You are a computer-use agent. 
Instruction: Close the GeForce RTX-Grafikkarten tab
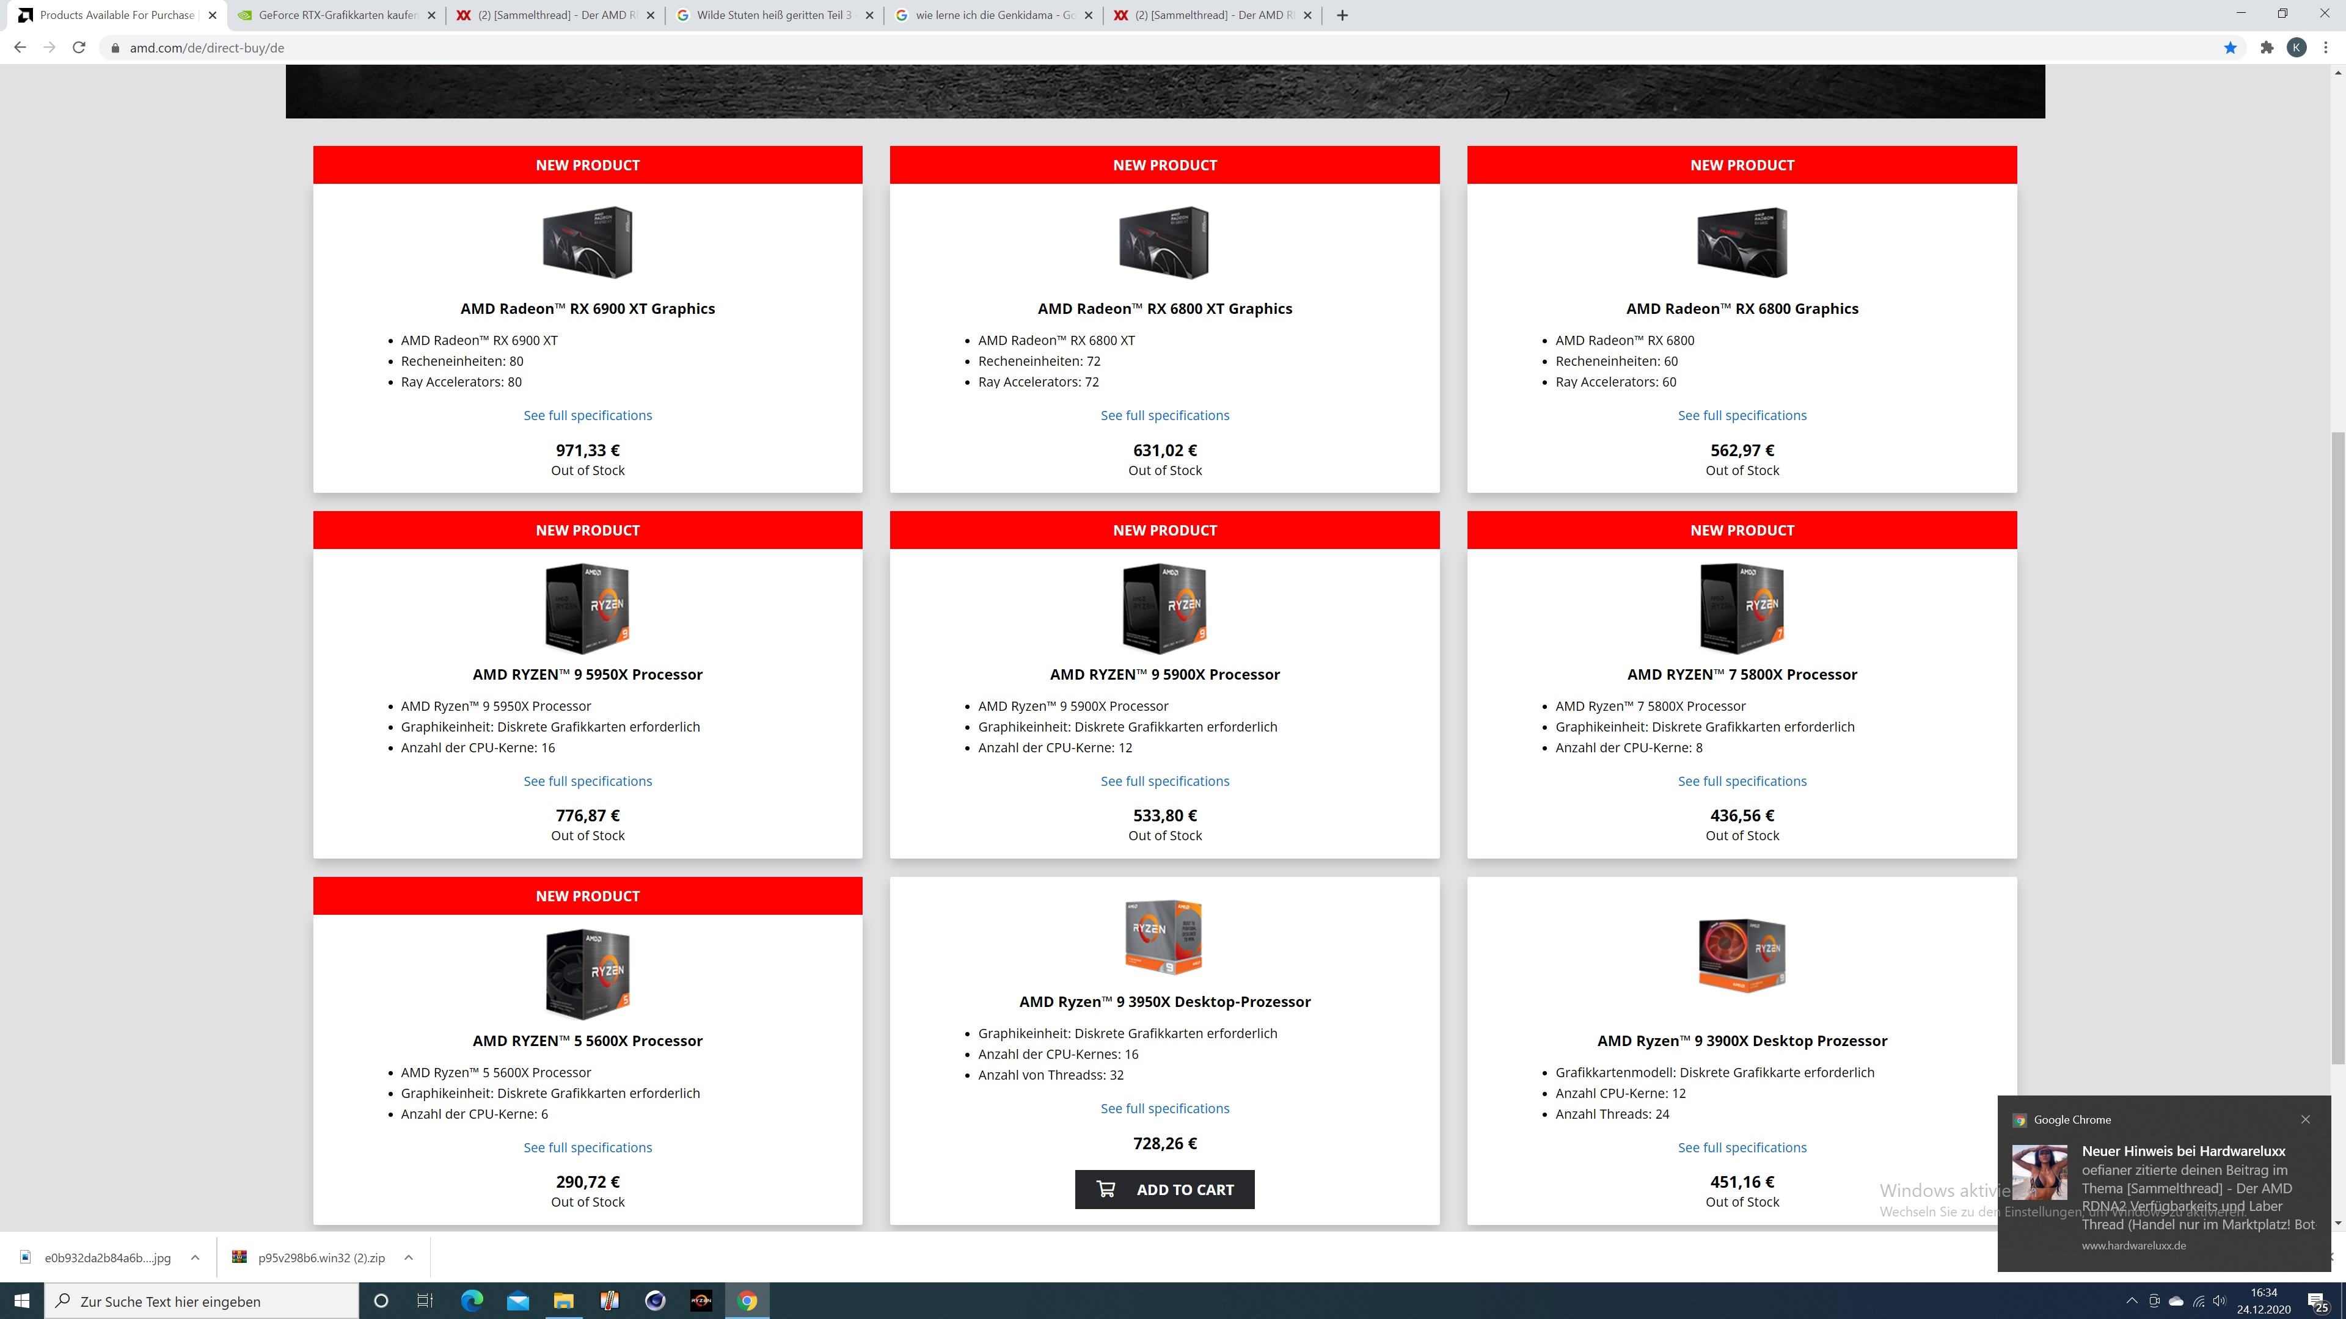tap(432, 15)
